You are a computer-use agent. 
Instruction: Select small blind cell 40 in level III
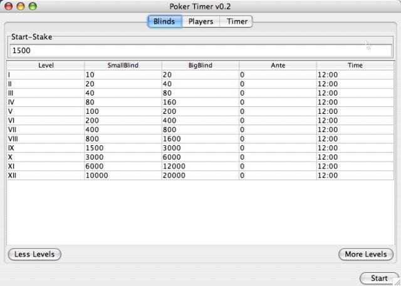[123, 93]
